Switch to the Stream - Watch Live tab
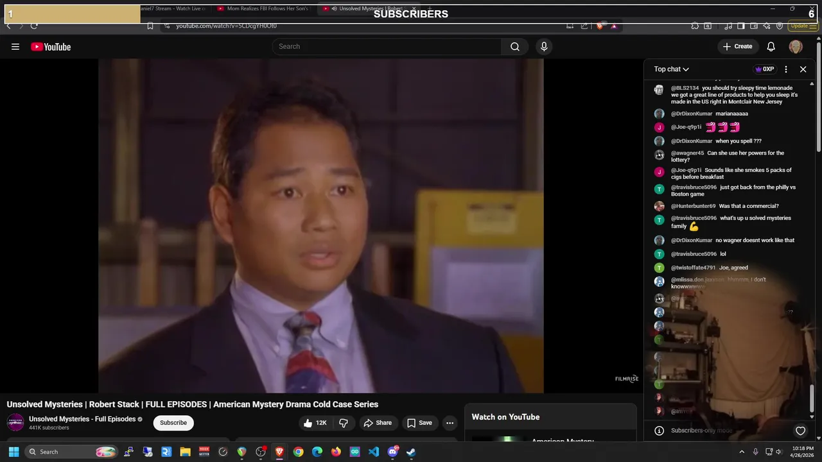 [173, 9]
